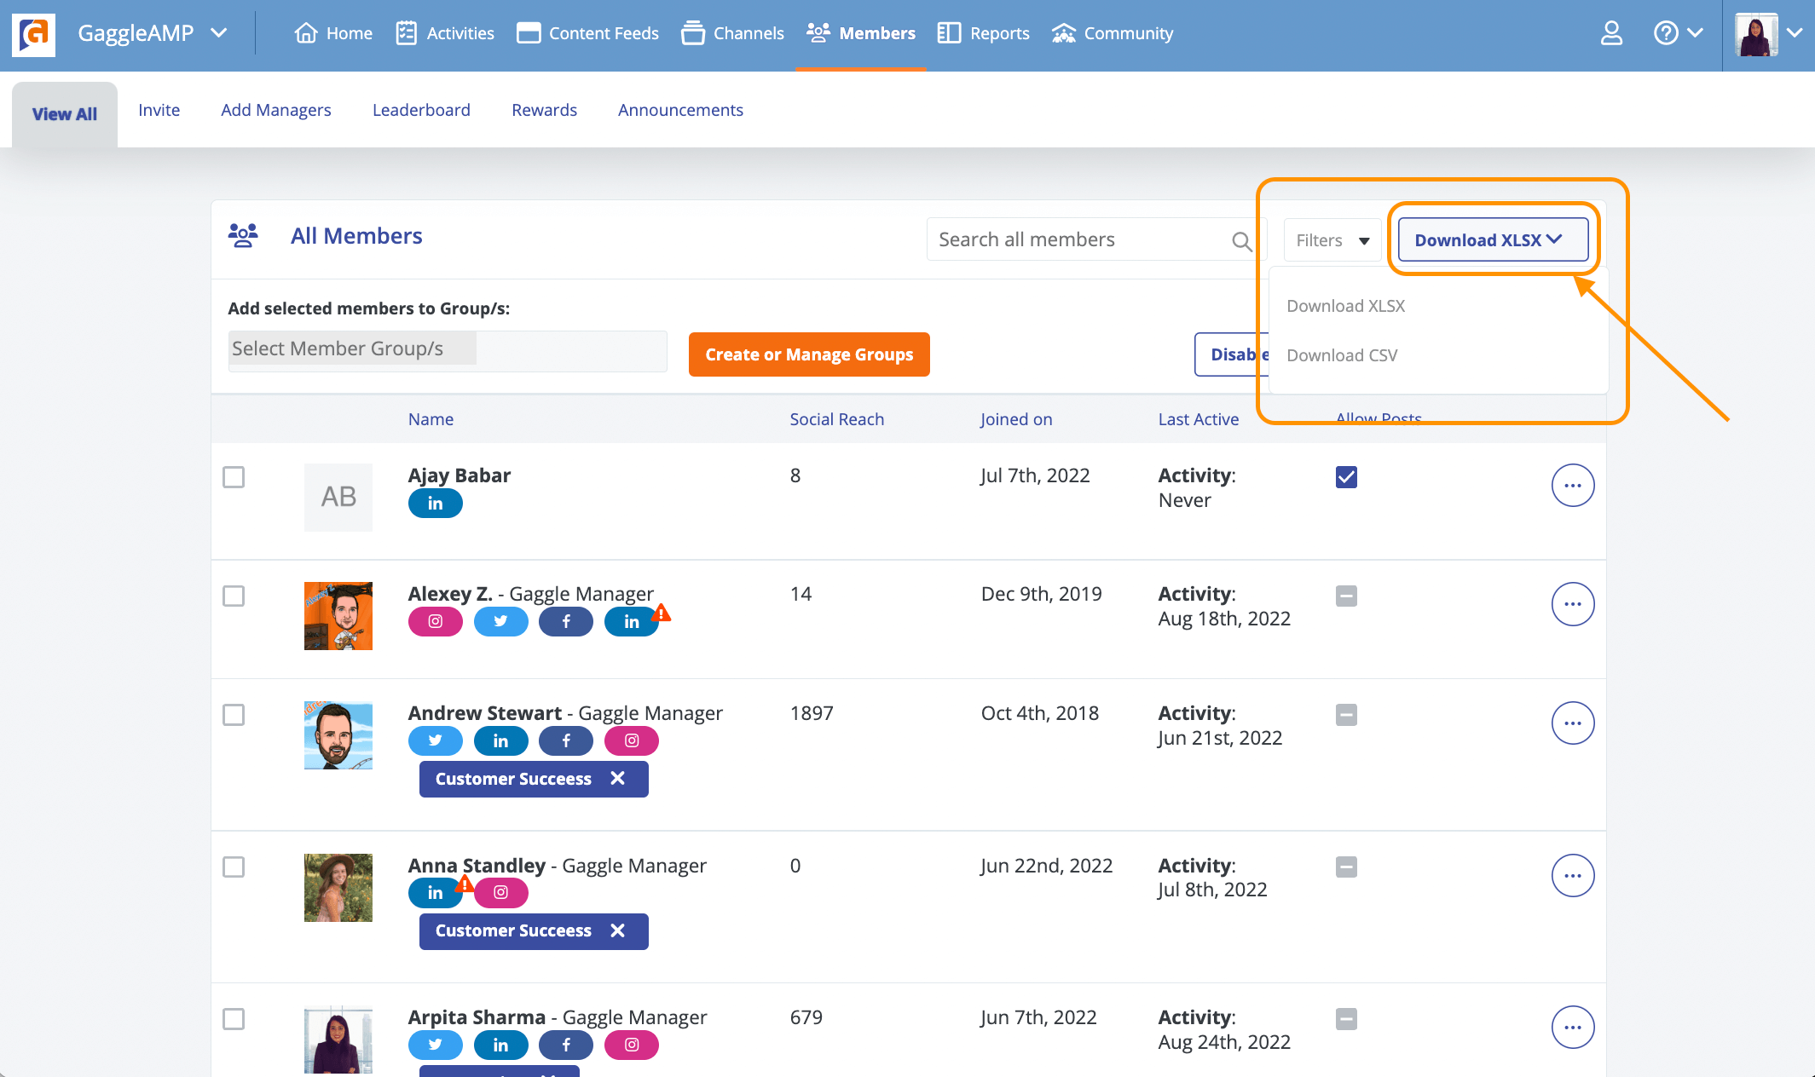Toggle Allow Posts for Anna Standley
Image resolution: width=1815 pixels, height=1077 pixels.
pyautogui.click(x=1346, y=867)
